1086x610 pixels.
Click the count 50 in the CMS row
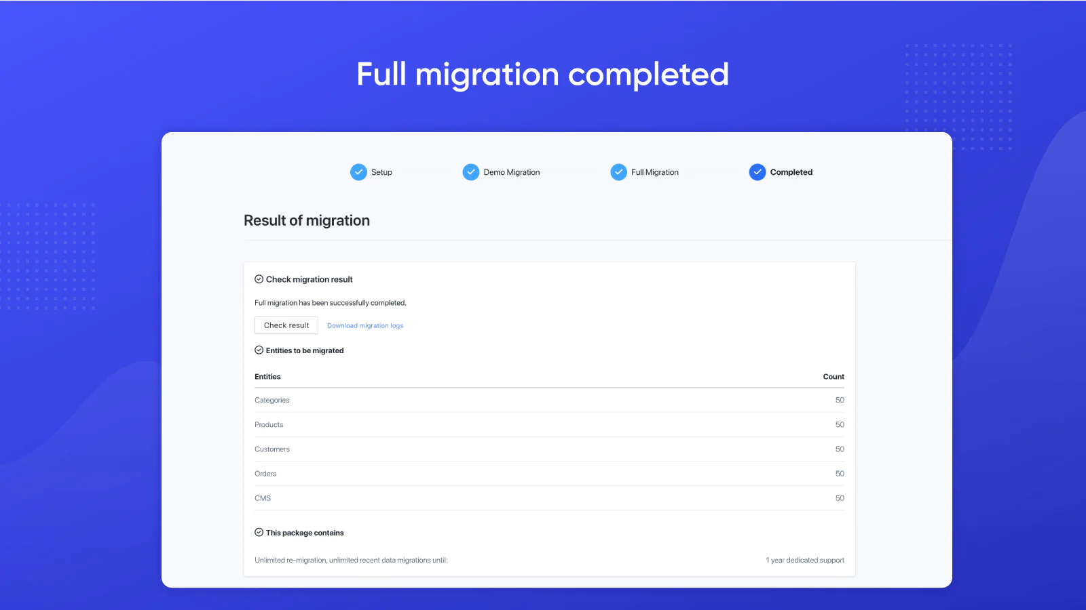(840, 498)
